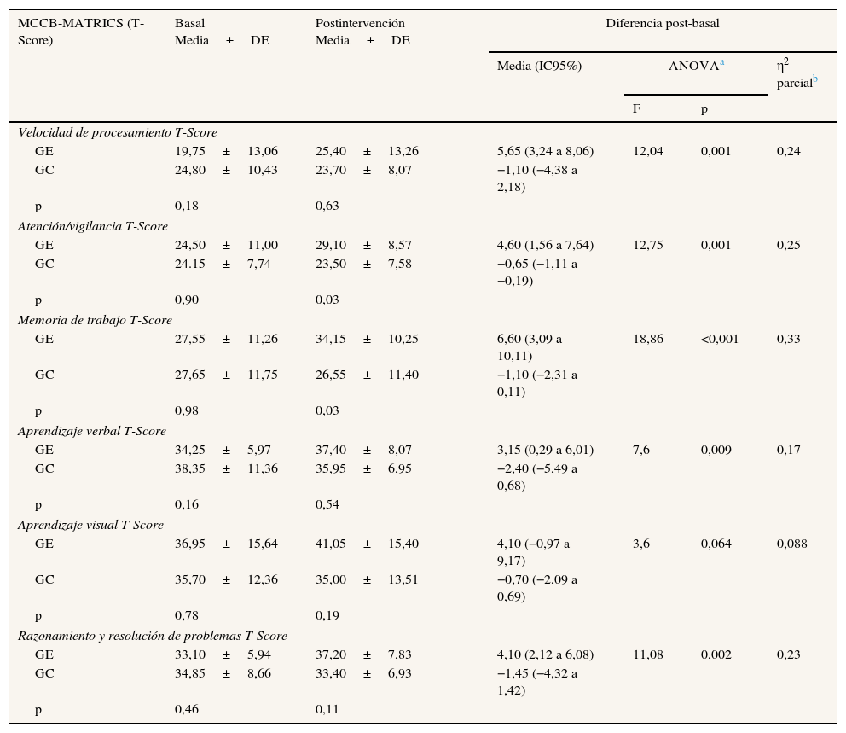Click the ANOVA p value 0,064
The width and height of the screenshot is (846, 733).
(716, 544)
